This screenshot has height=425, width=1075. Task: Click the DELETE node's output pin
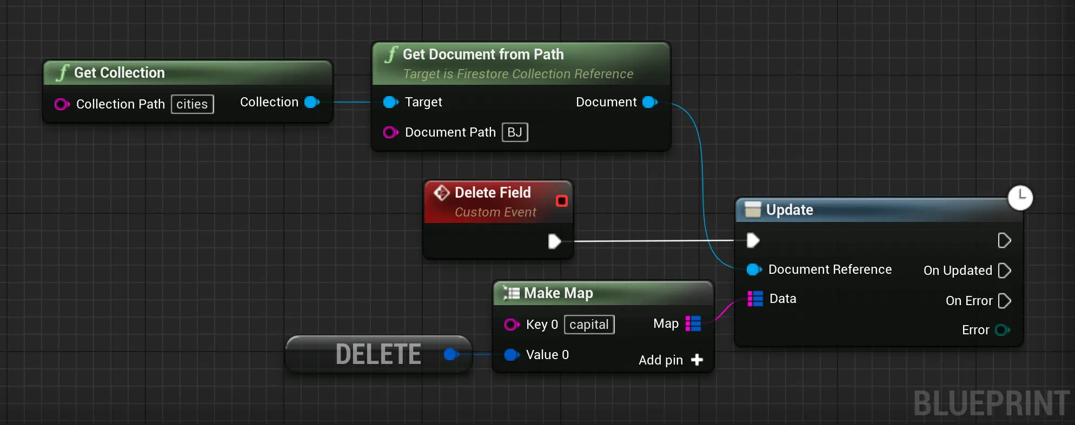(452, 354)
